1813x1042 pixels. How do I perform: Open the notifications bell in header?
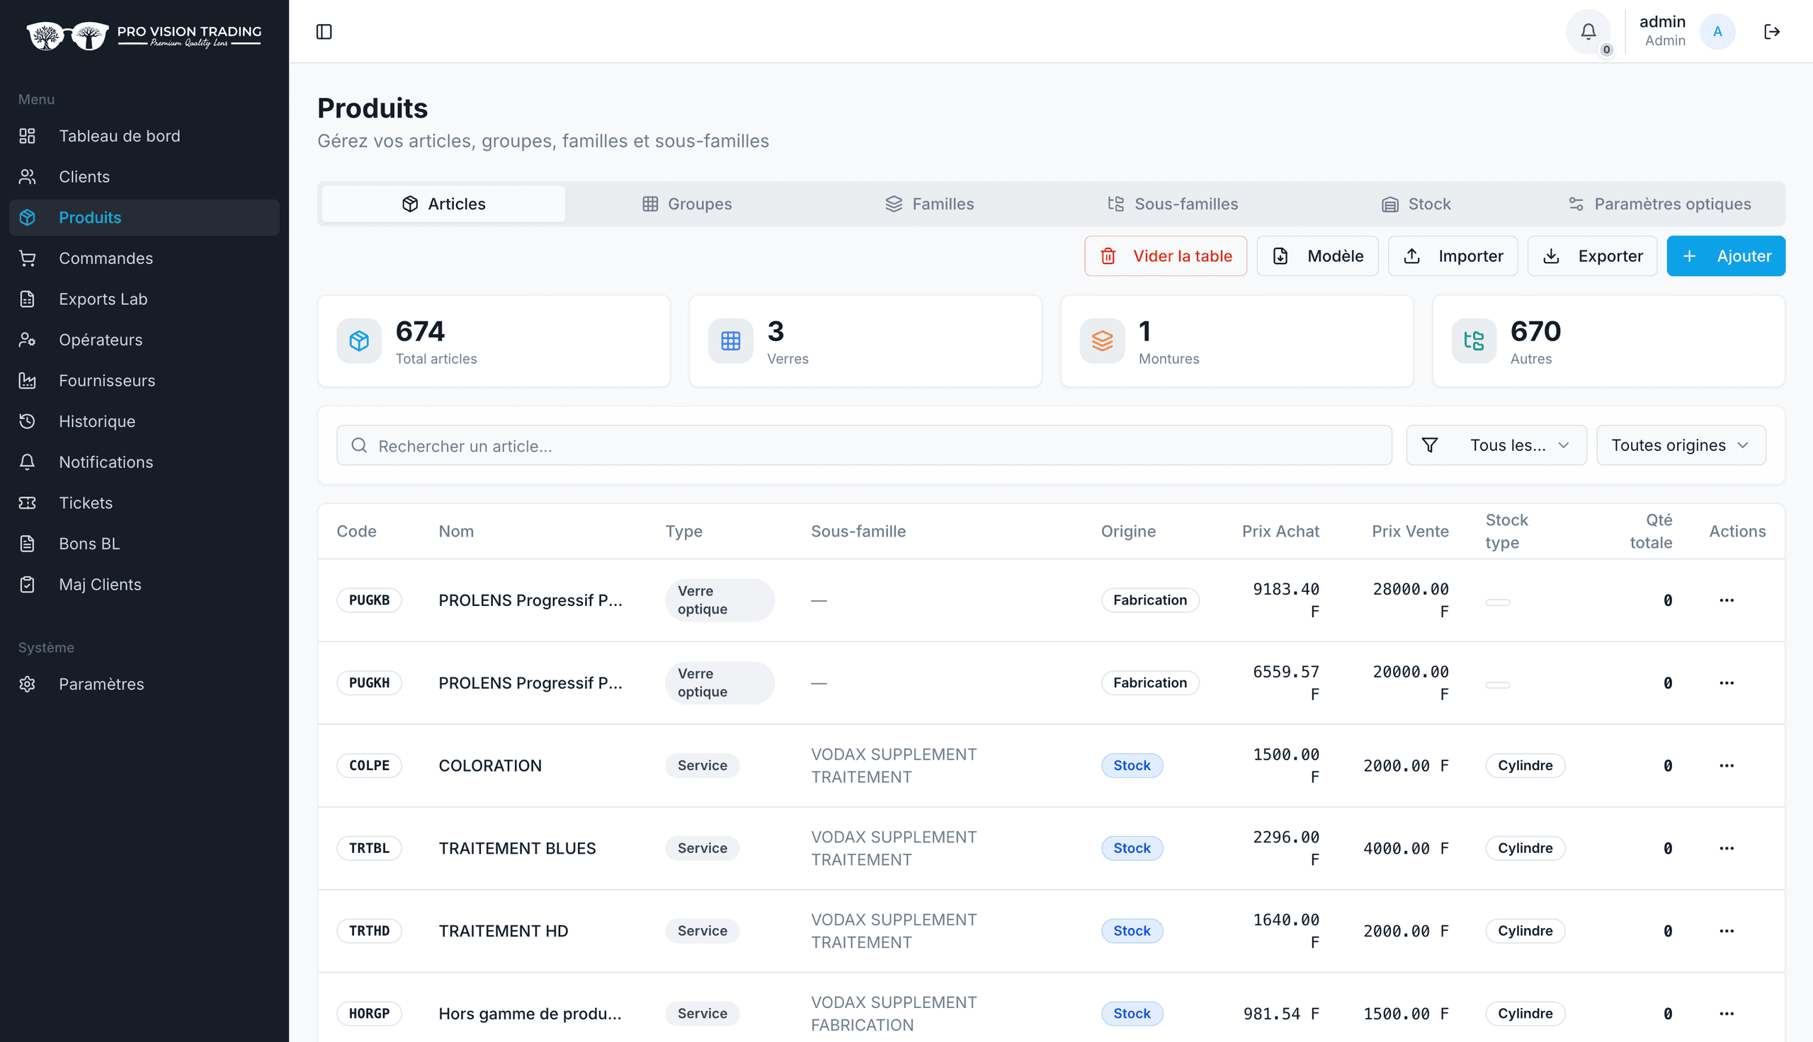pos(1588,31)
